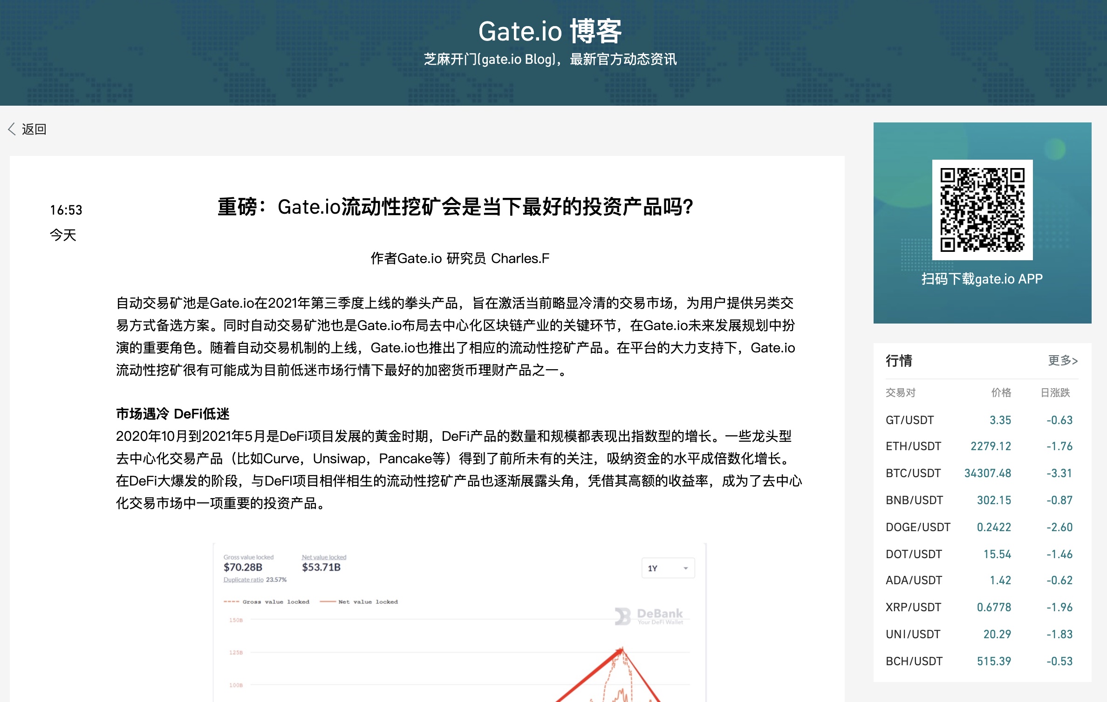Select the DOGE/USDT trading pair
1107x702 pixels.
point(918,527)
